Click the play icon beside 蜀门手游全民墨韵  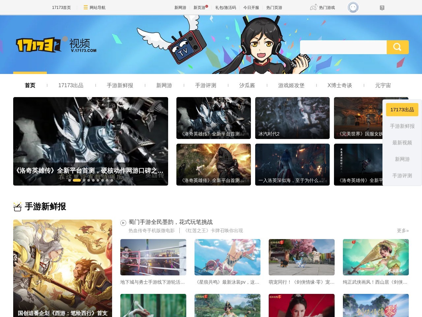tap(123, 223)
